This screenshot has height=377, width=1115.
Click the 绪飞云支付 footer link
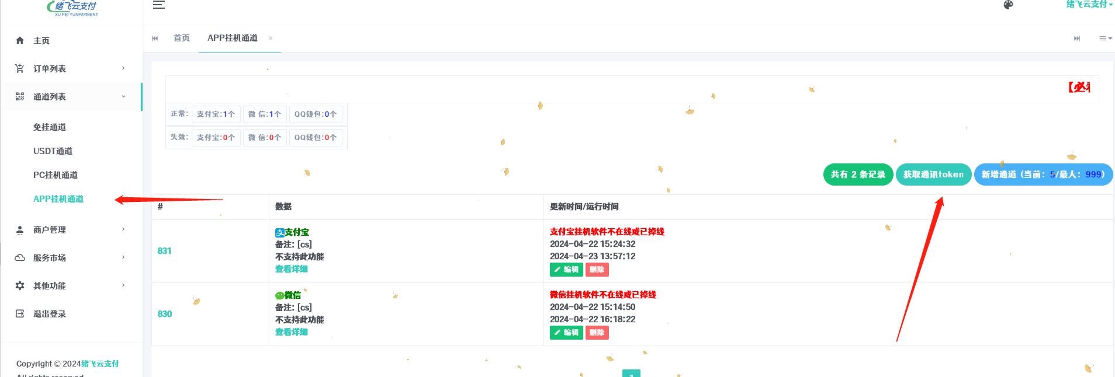pyautogui.click(x=100, y=364)
